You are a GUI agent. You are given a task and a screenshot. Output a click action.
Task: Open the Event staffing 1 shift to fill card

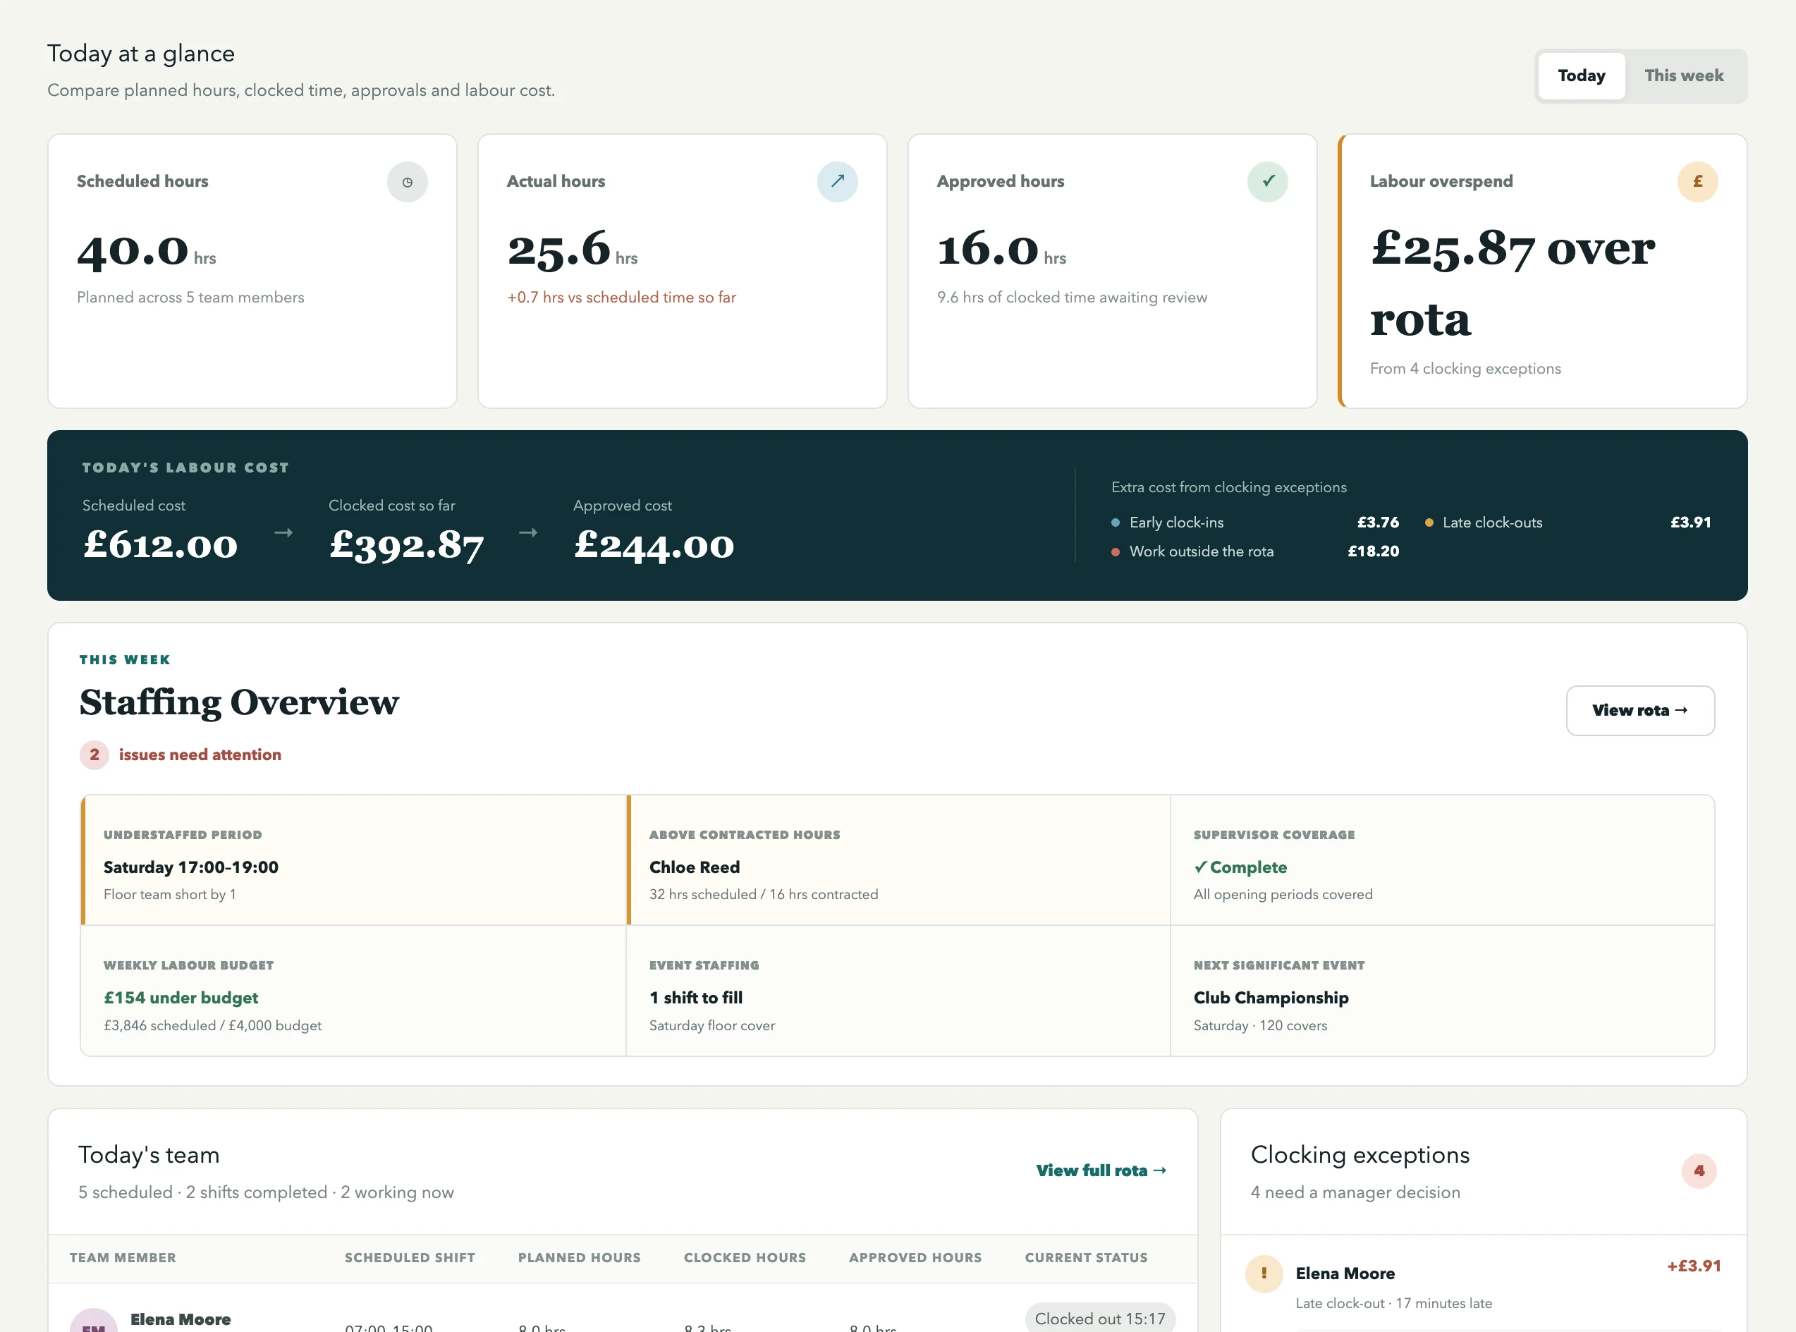[x=899, y=991]
